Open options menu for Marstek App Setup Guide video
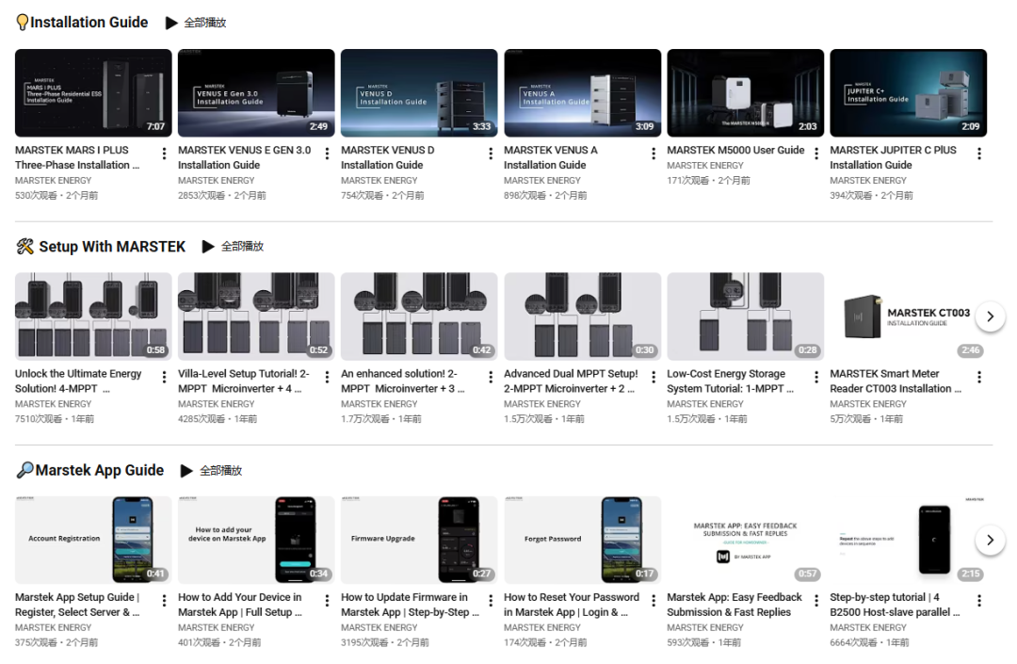1017x664 pixels. click(x=164, y=601)
